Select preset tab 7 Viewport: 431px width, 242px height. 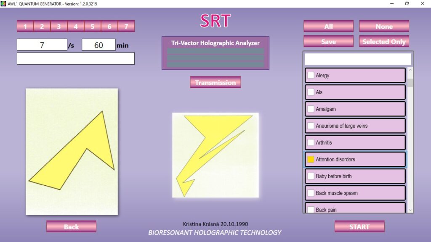click(x=126, y=26)
